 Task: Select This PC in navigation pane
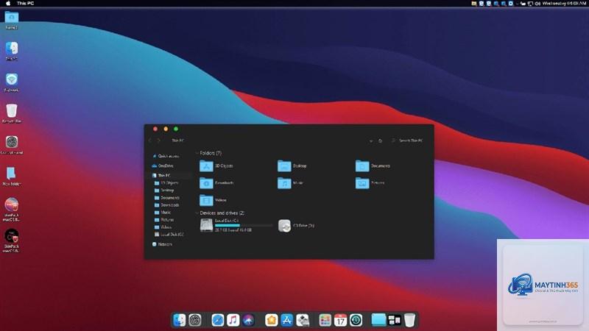(x=161, y=175)
